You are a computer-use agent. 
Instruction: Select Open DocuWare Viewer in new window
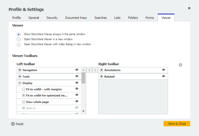pyautogui.click(x=19, y=39)
